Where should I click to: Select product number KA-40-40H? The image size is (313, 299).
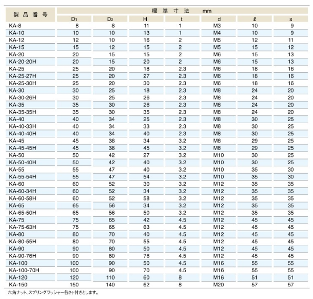tap(23, 134)
